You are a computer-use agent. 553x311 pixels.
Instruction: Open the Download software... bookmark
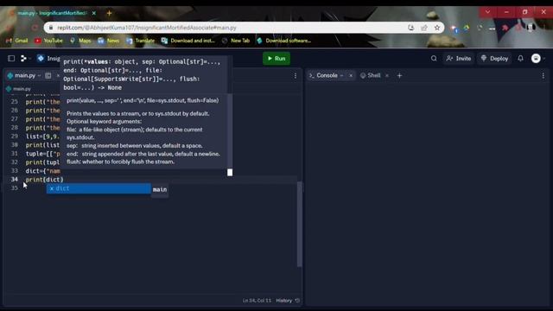(284, 41)
